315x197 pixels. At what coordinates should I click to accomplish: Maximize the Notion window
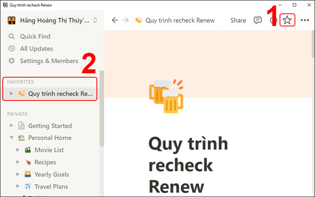tap(294, 5)
